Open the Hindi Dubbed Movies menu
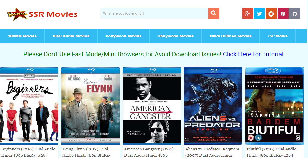The height and width of the screenshot is (158, 308). [230, 36]
